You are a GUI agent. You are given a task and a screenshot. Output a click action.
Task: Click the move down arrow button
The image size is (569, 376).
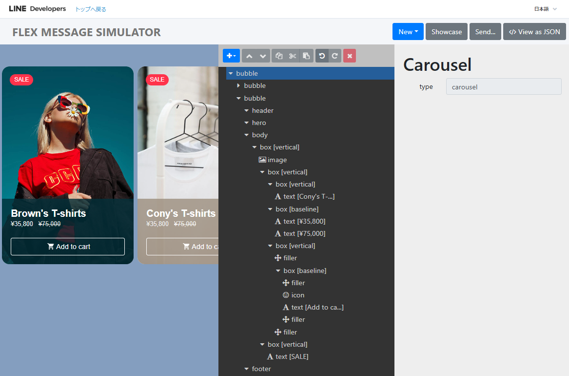(x=263, y=56)
